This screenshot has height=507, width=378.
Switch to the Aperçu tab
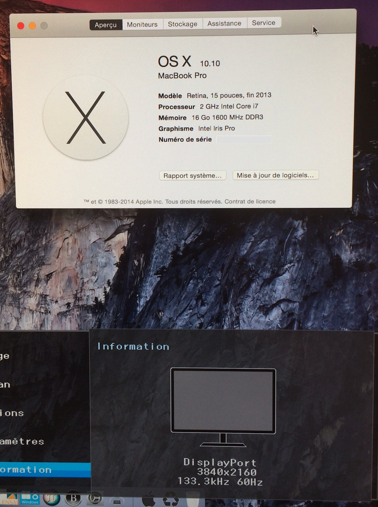[x=106, y=25]
